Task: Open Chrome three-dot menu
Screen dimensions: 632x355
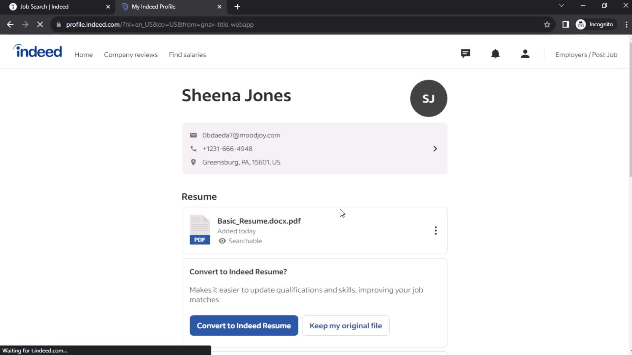Action: click(626, 24)
